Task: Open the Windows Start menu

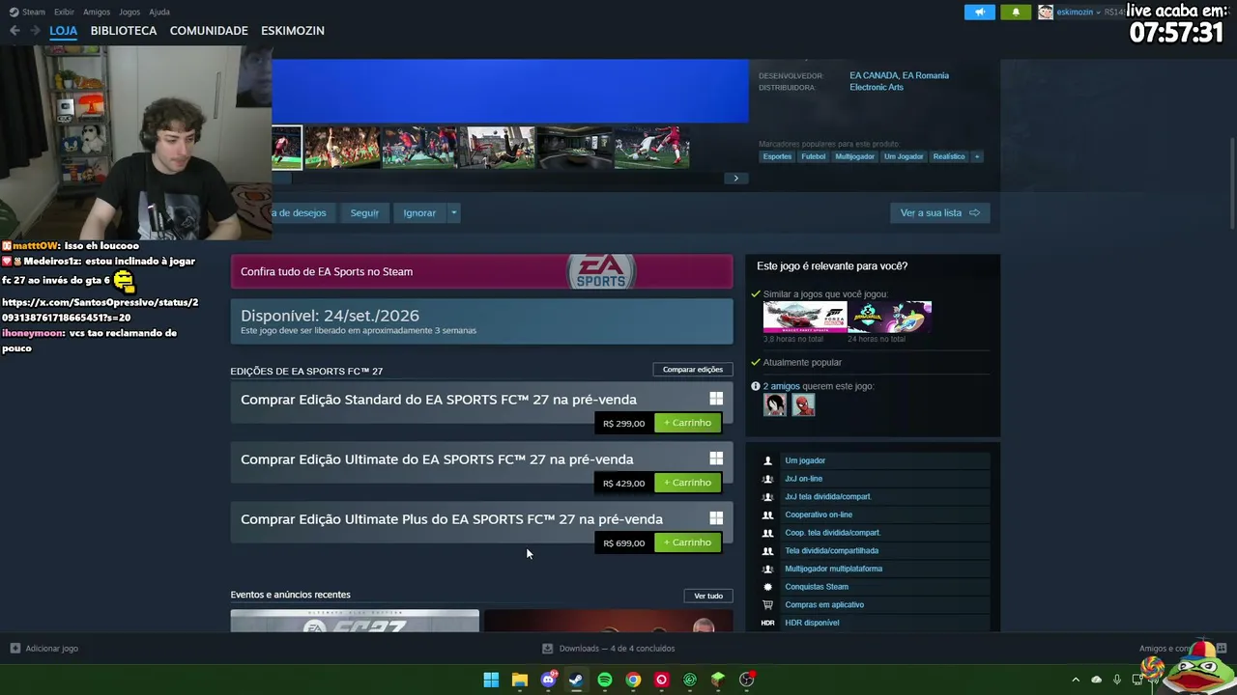Action: (x=491, y=680)
